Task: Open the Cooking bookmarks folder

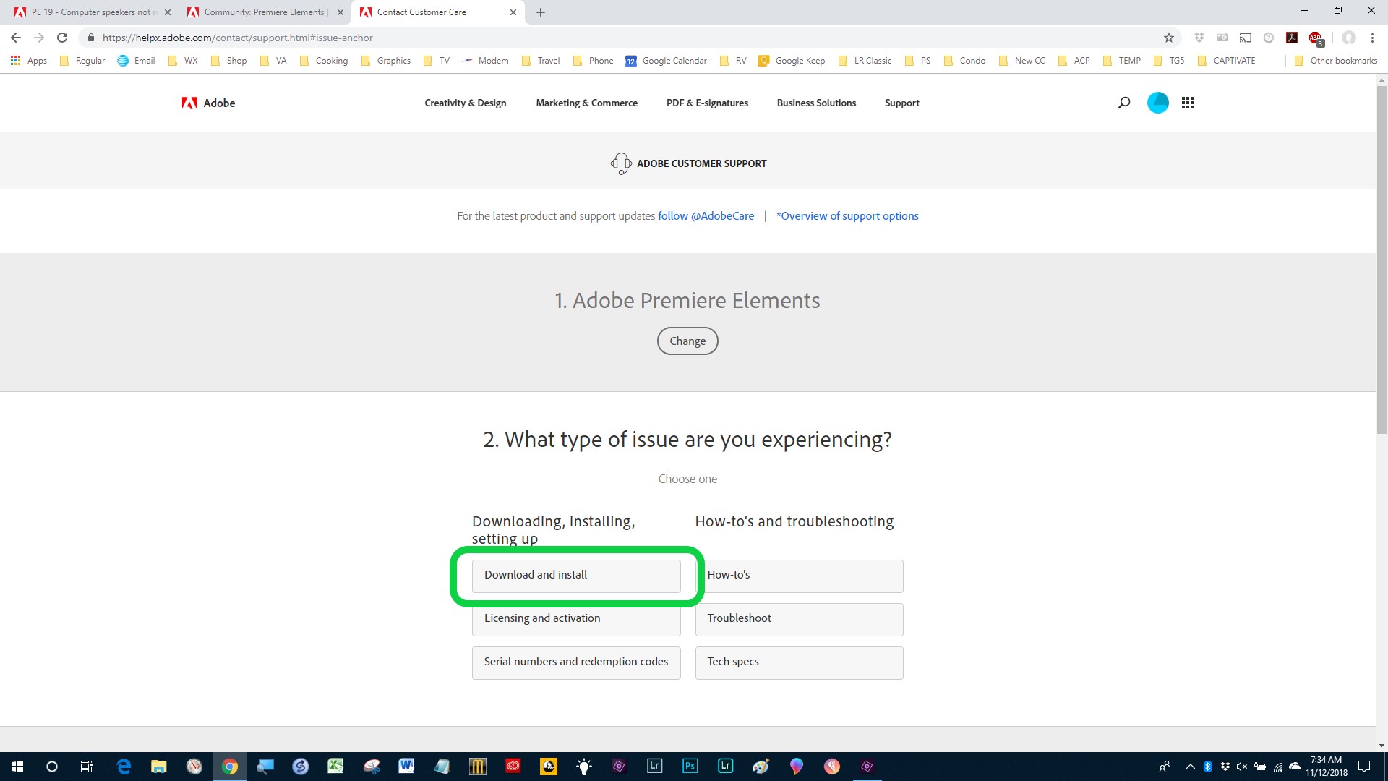Action: pos(324,61)
